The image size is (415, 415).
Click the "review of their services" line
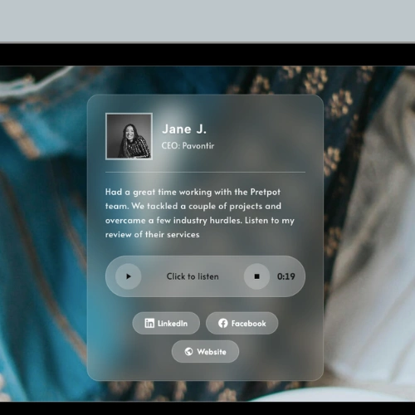point(152,235)
